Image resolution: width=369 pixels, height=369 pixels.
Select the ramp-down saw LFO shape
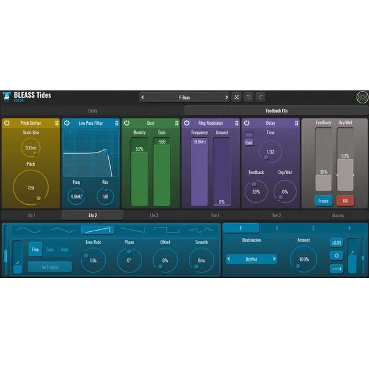tap(132, 230)
